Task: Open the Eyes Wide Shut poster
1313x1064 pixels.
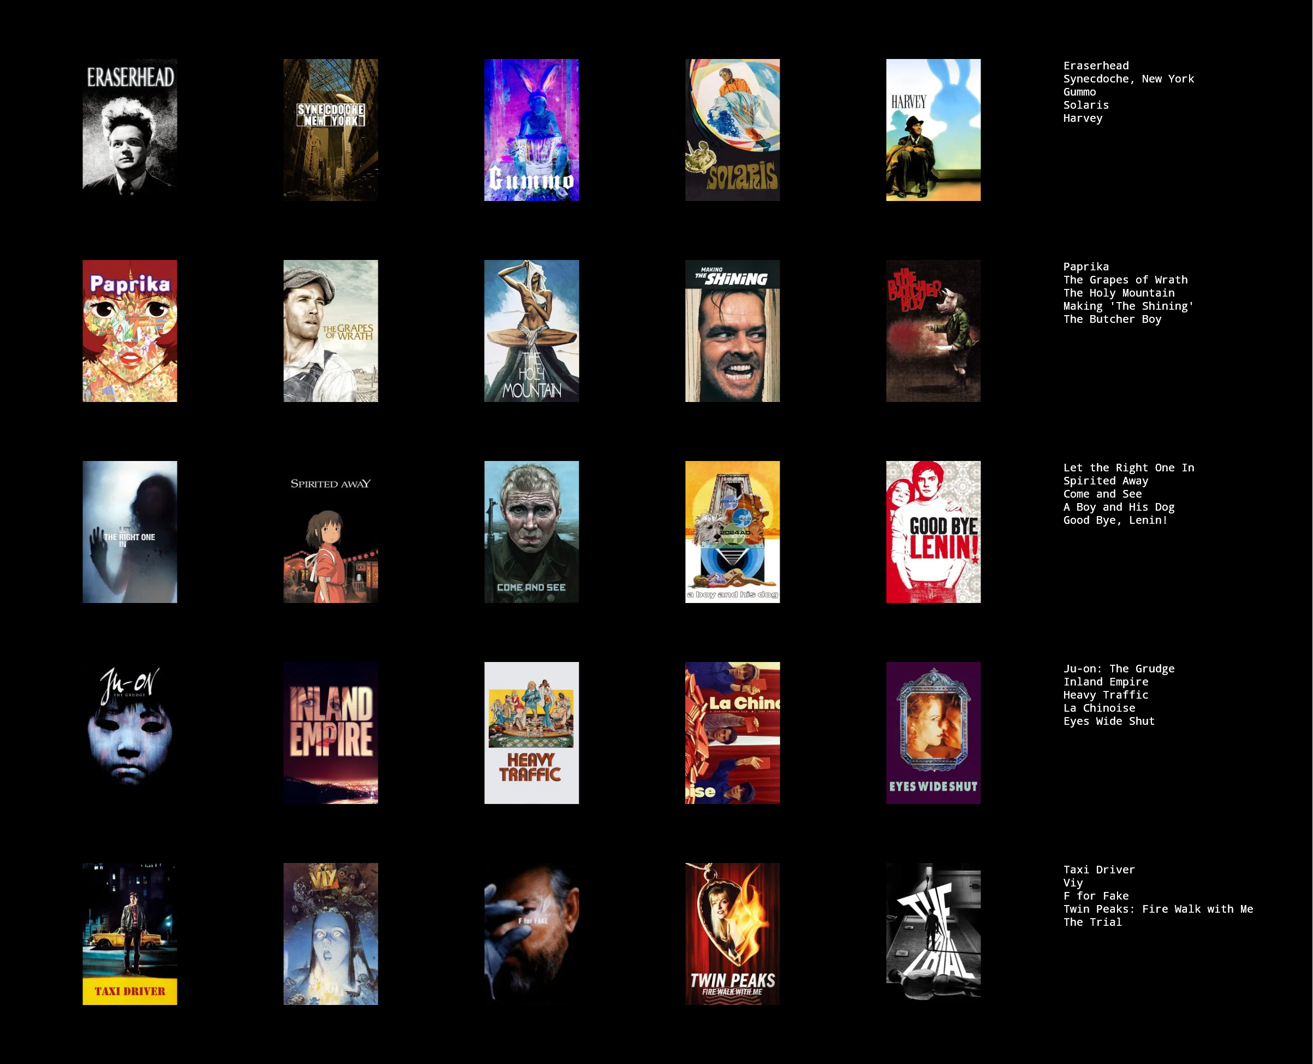Action: coord(934,733)
